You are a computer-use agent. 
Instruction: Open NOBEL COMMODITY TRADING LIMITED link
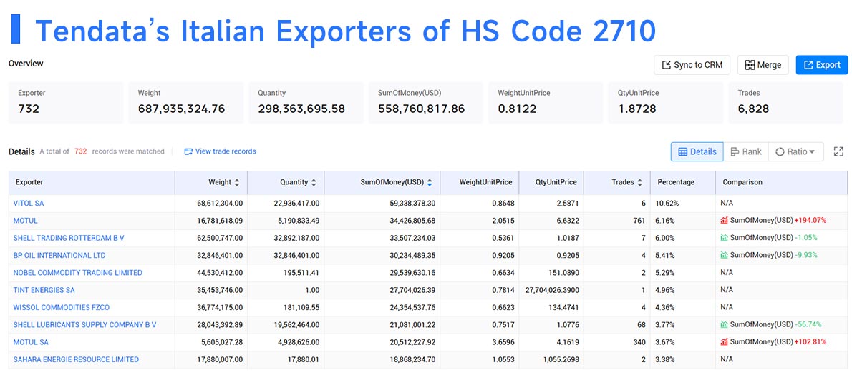(78, 273)
